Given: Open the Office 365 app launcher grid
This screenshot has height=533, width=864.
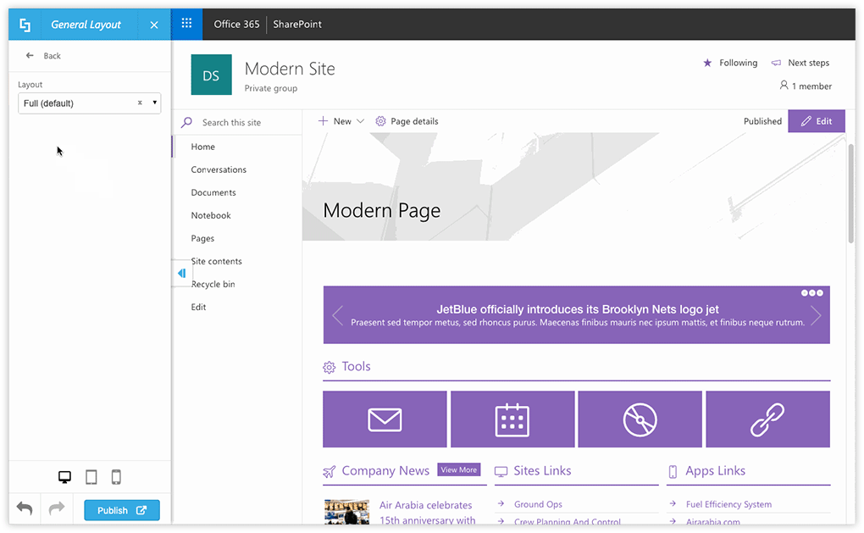Looking at the screenshot, I should tap(187, 24).
